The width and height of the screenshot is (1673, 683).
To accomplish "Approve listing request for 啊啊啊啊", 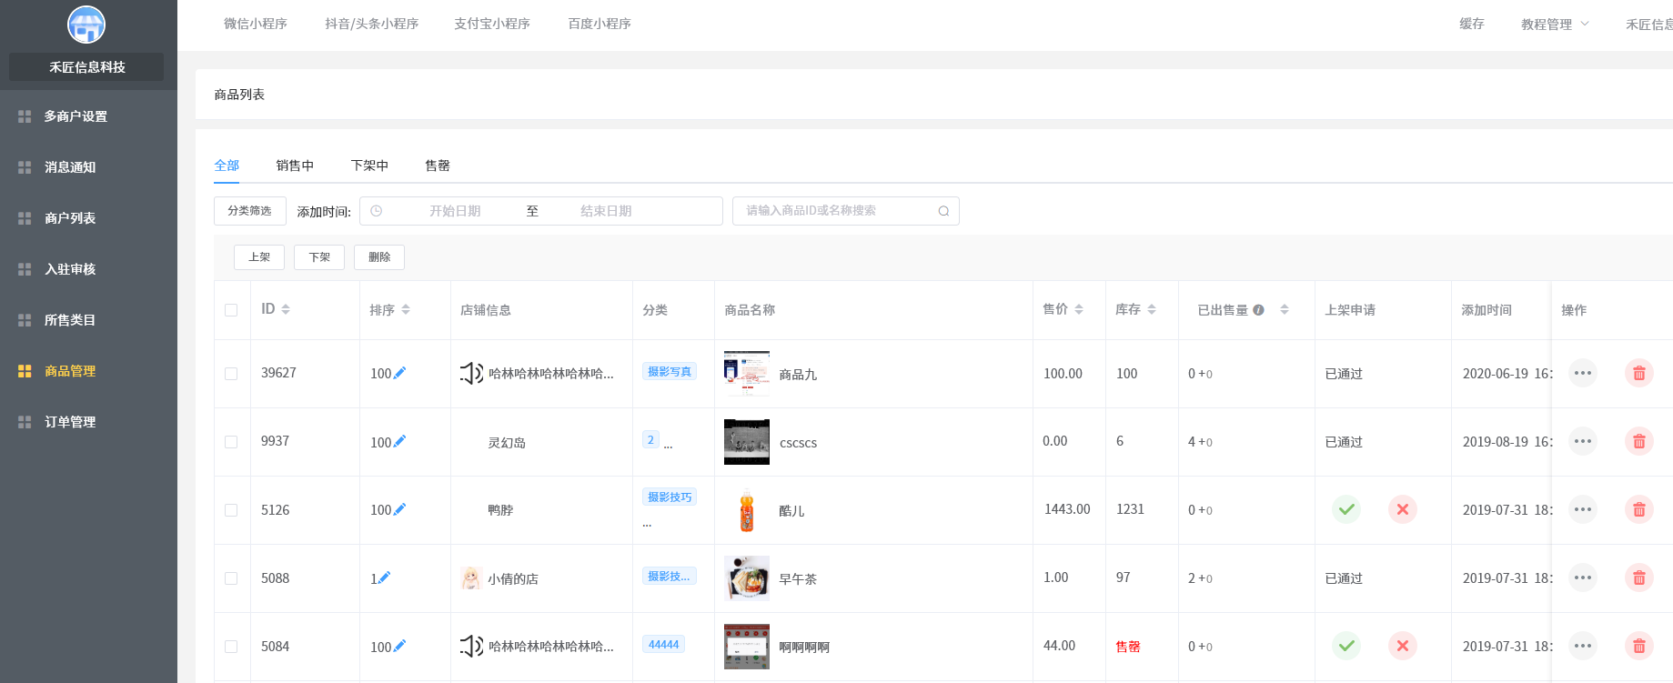I will (1346, 646).
